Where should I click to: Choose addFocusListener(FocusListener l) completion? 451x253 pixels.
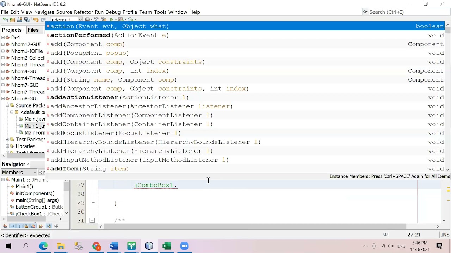click(x=245, y=133)
